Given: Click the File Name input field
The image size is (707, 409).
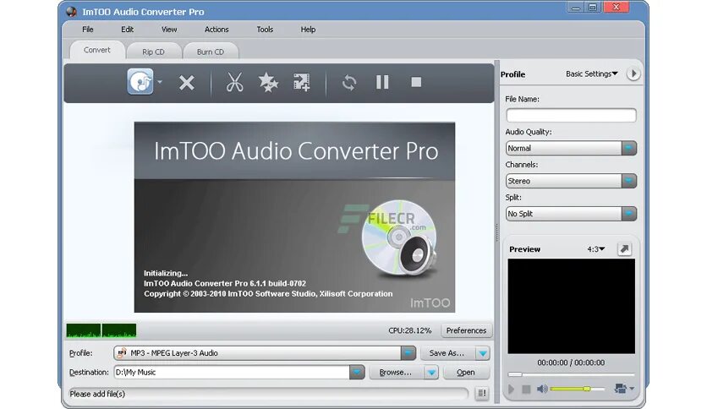Looking at the screenshot, I should (571, 115).
